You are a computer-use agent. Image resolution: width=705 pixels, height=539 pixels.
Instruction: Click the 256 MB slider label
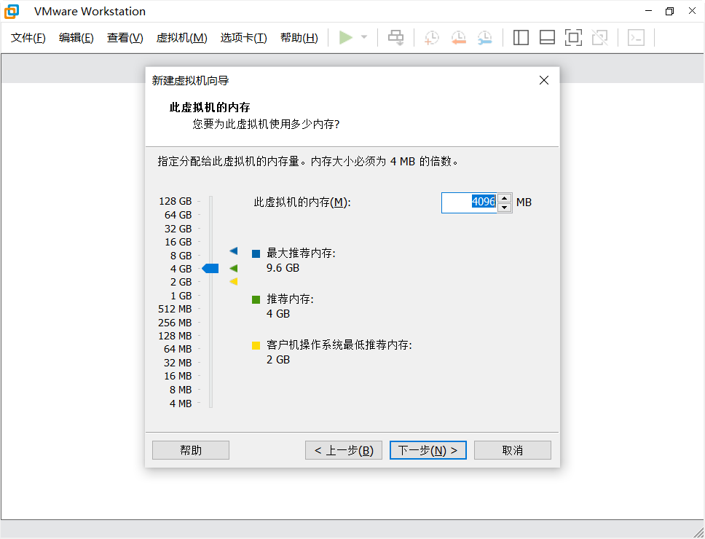tap(175, 323)
